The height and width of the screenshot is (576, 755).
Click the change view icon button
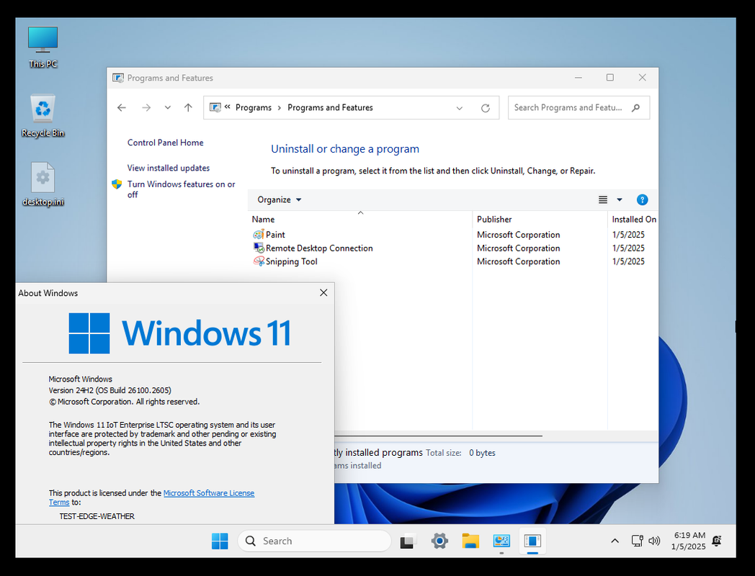(x=603, y=199)
